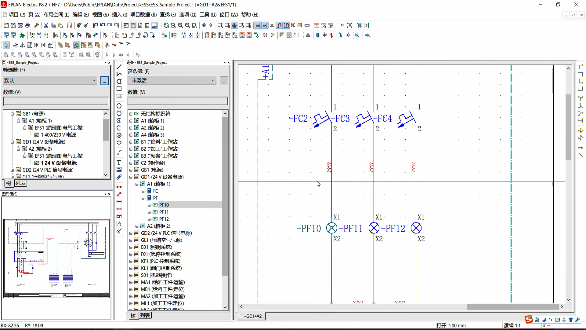Insert a hyperlink with the chain icon

(119, 177)
